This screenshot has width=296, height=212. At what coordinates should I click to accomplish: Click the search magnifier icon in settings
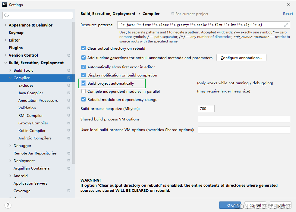[x=6, y=15]
